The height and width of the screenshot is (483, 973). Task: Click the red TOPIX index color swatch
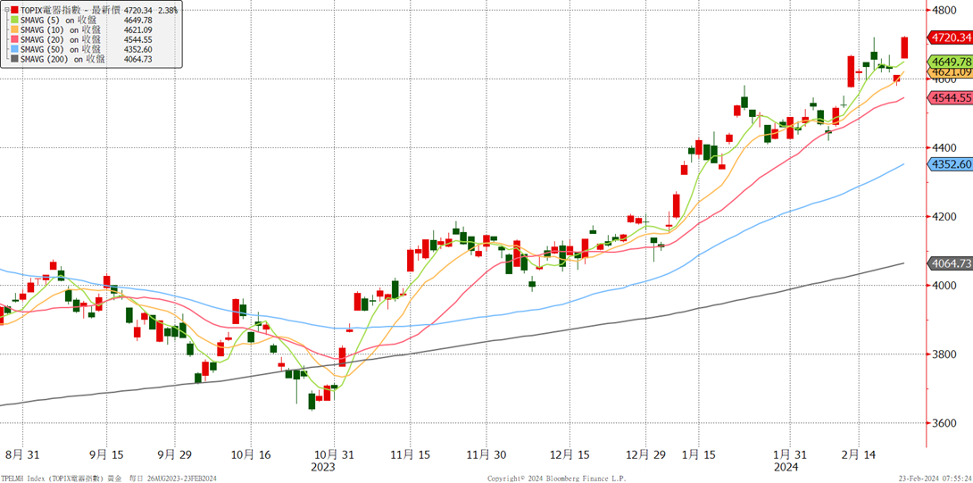click(15, 10)
